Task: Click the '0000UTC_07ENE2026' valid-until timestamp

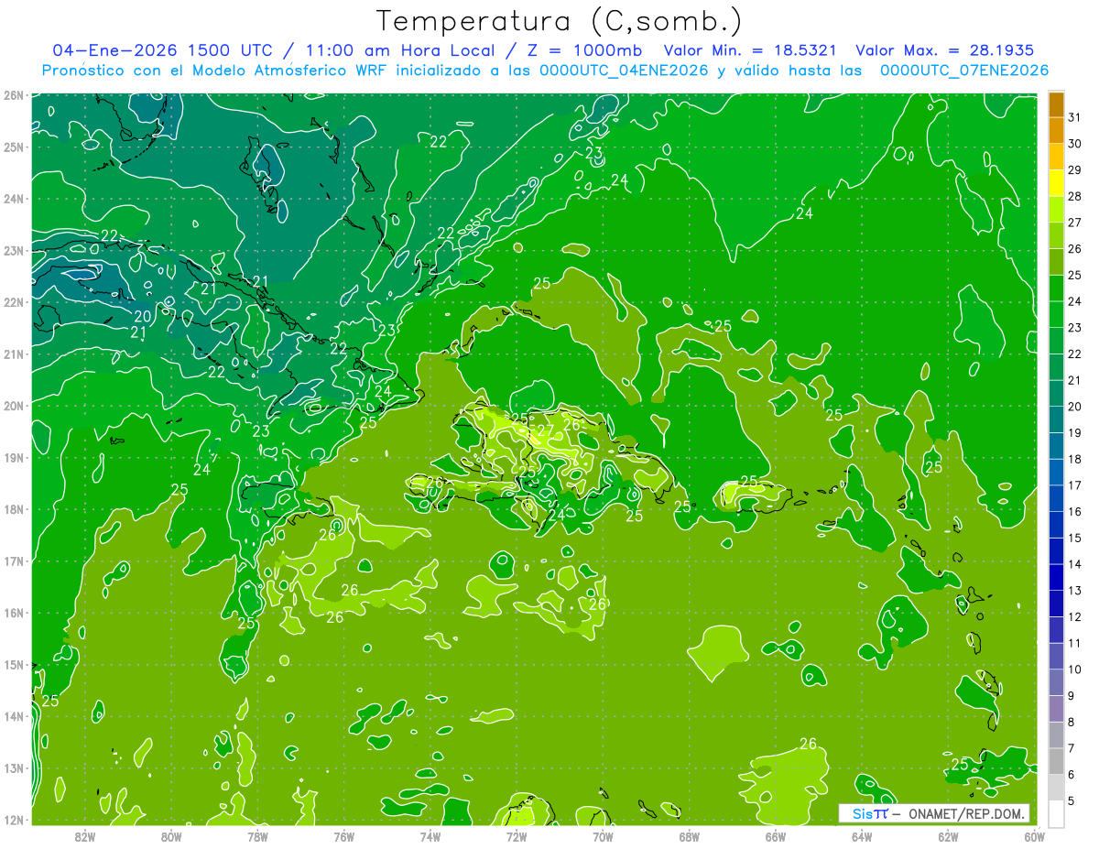Action: 963,71
